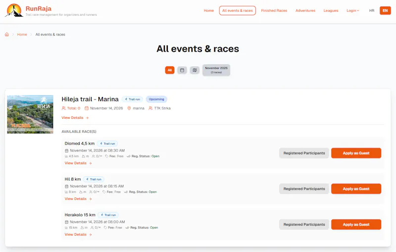Click Hil 8 km race name
Image resolution: width=396 pixels, height=252 pixels.
tap(73, 179)
